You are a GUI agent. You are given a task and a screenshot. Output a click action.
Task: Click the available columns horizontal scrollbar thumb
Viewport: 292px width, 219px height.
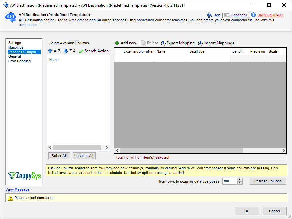click(x=77, y=148)
